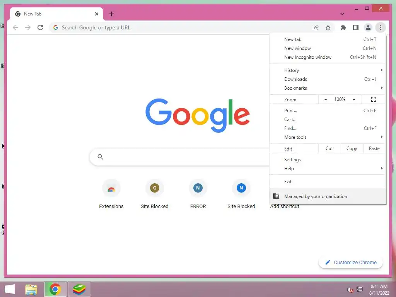396x297 pixels.
Task: Decrease zoom with the minus button
Action: click(x=326, y=99)
